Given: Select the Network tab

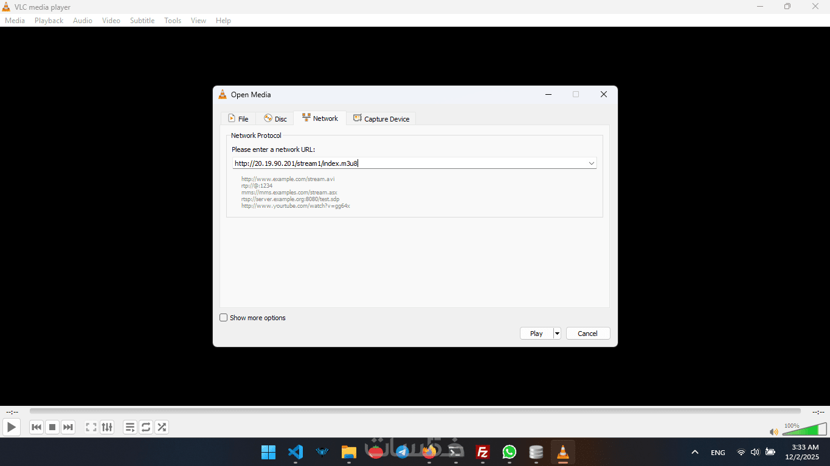Looking at the screenshot, I should pyautogui.click(x=320, y=118).
